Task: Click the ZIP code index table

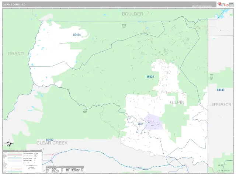Action: tap(65, 170)
